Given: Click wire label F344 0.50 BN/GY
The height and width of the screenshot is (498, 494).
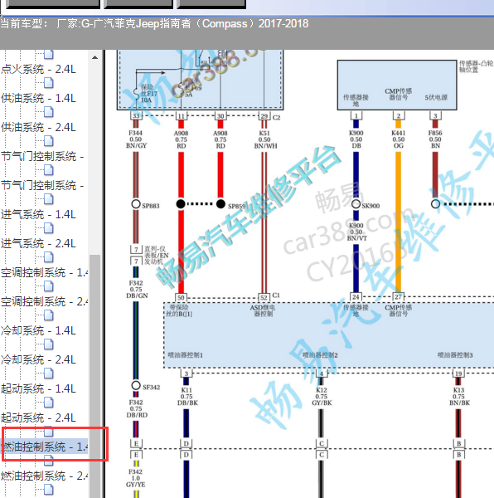Looking at the screenshot, I should click(x=136, y=139).
